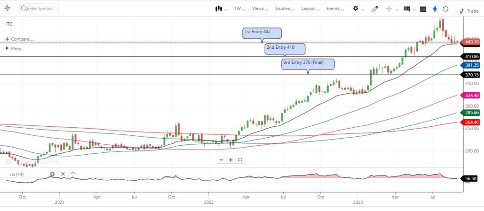Click the 2nd Entry 410 callout

(x=285, y=49)
